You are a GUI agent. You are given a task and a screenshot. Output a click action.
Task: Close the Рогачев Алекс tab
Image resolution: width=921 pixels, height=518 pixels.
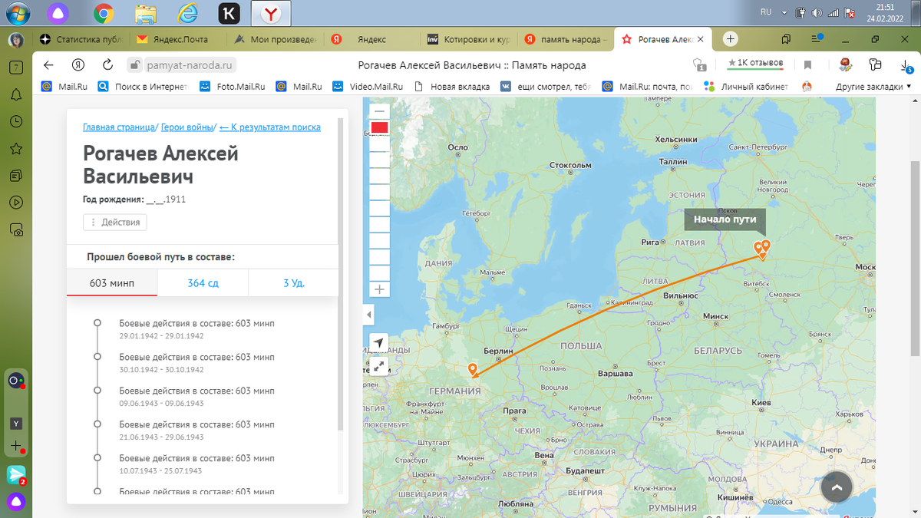click(x=700, y=39)
